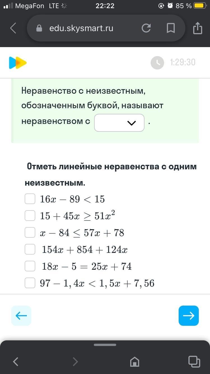Tap the bottom sheet drag handle
The width and height of the screenshot is (210, 374).
click(105, 345)
